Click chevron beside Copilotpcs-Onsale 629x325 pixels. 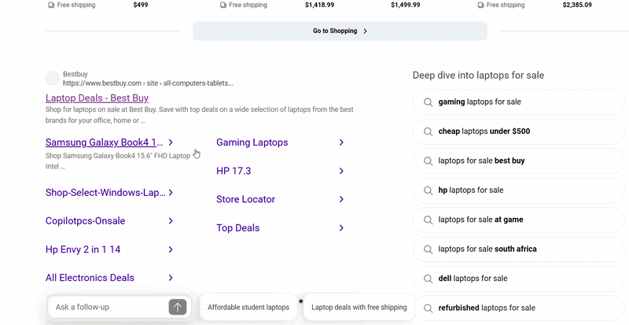[x=171, y=221]
